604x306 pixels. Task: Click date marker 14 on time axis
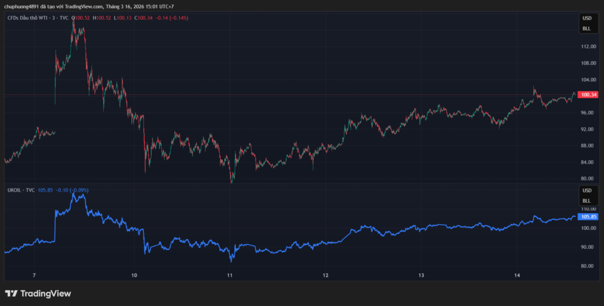pyautogui.click(x=517, y=275)
